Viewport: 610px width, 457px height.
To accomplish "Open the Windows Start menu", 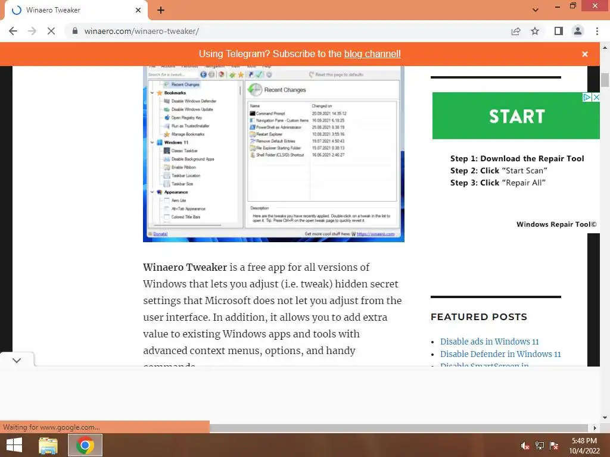I will [x=14, y=445].
